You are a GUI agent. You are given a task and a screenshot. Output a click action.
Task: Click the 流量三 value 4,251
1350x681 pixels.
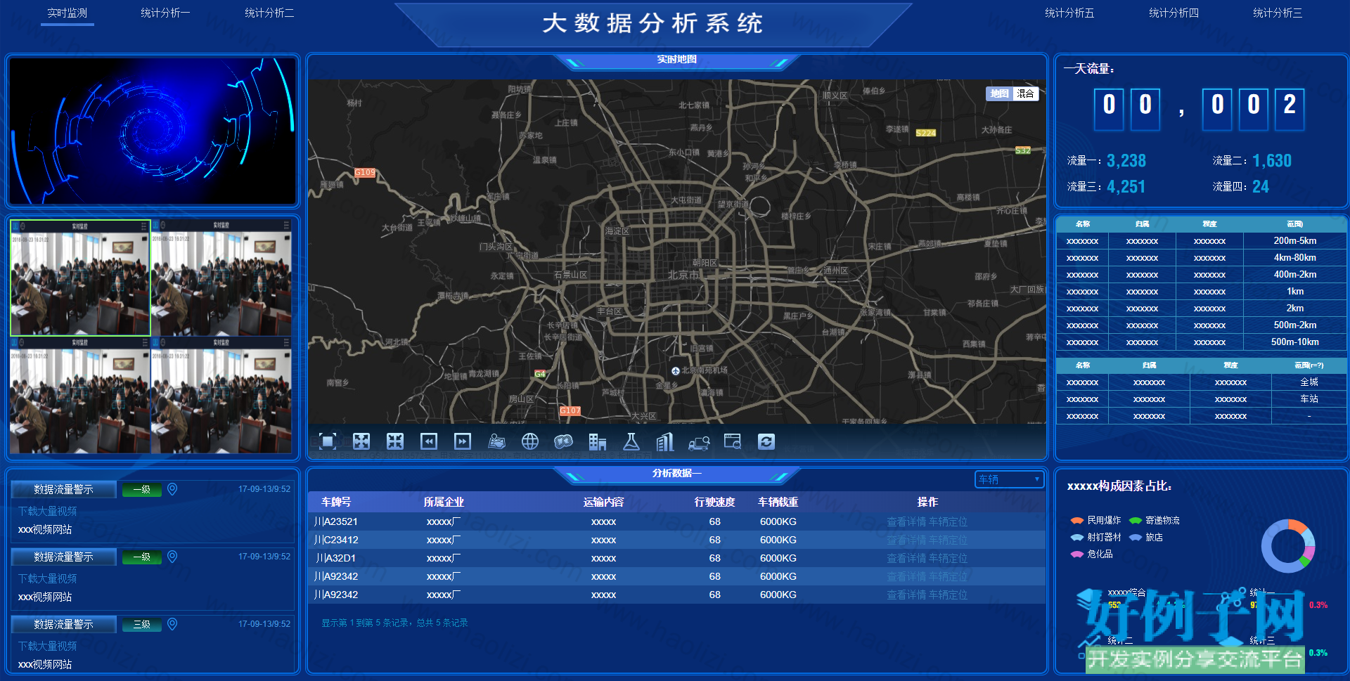pos(1126,187)
